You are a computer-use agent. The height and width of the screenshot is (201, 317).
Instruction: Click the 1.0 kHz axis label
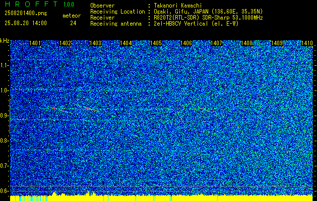click(x=4, y=90)
